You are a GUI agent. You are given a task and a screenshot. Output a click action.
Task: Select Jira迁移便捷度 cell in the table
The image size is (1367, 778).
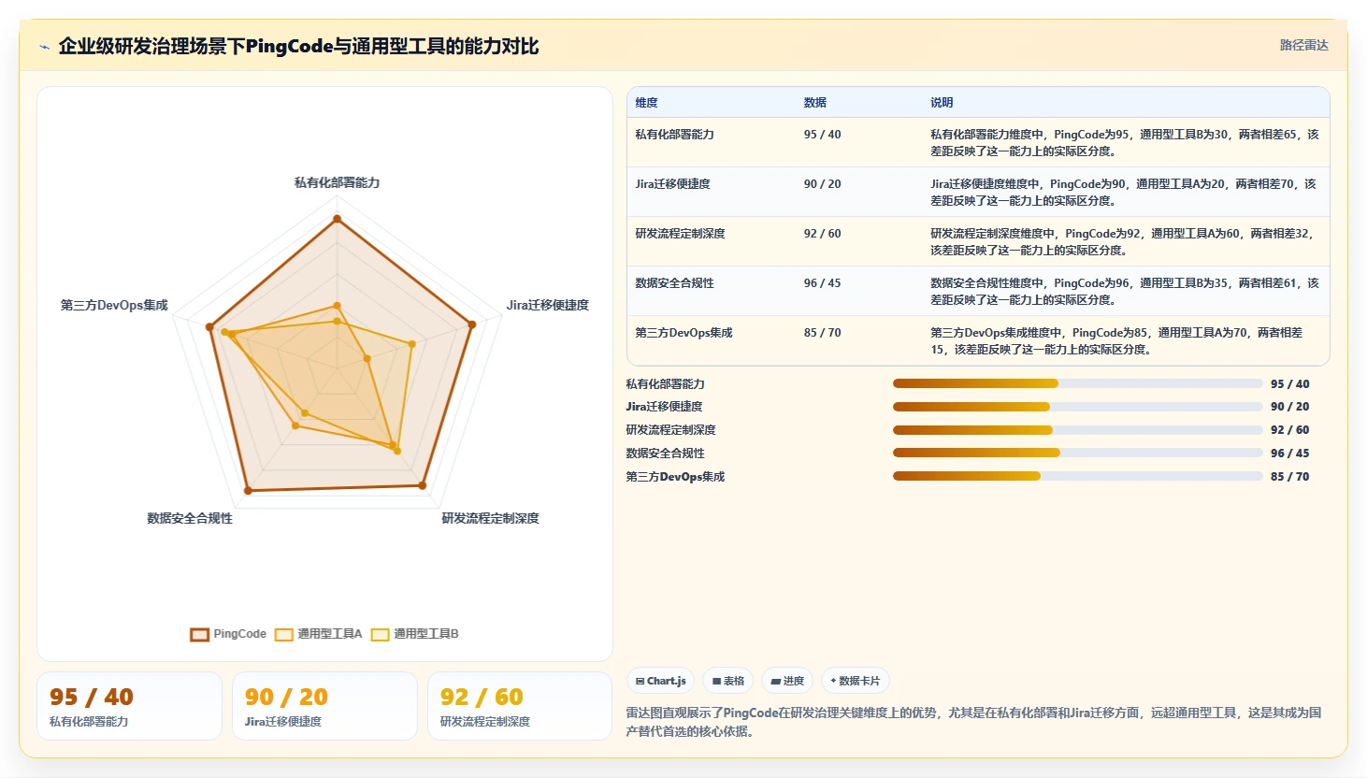click(673, 184)
